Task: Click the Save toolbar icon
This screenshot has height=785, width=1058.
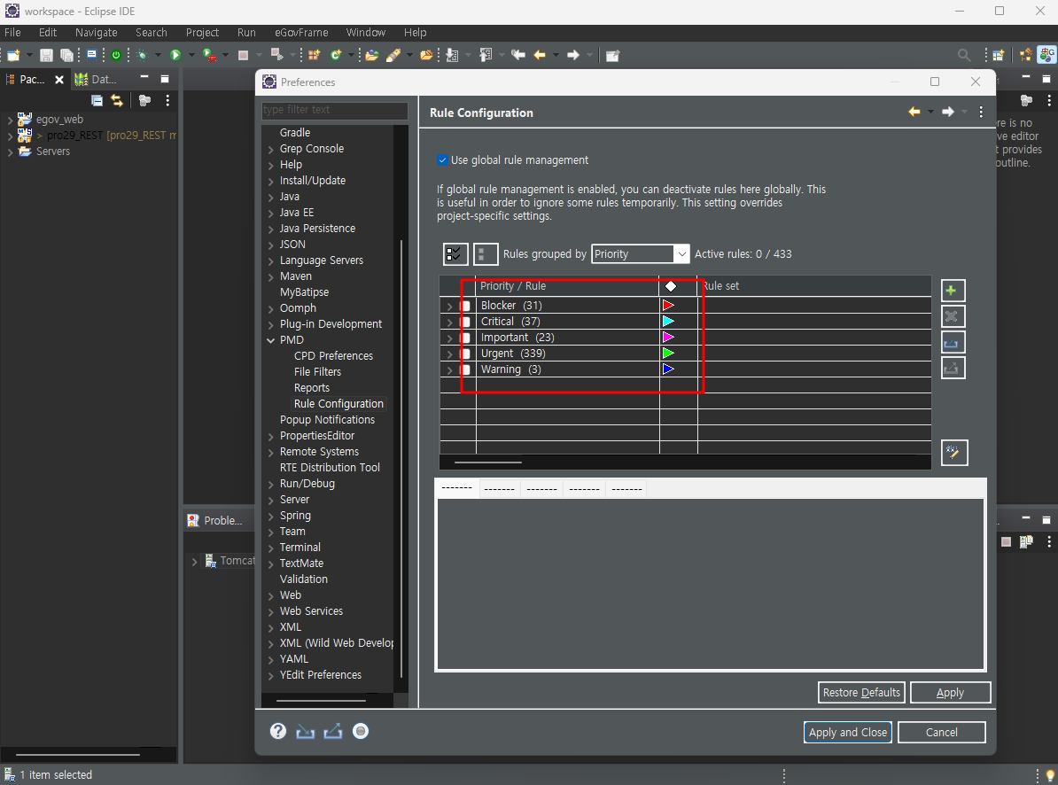Action: (x=46, y=55)
